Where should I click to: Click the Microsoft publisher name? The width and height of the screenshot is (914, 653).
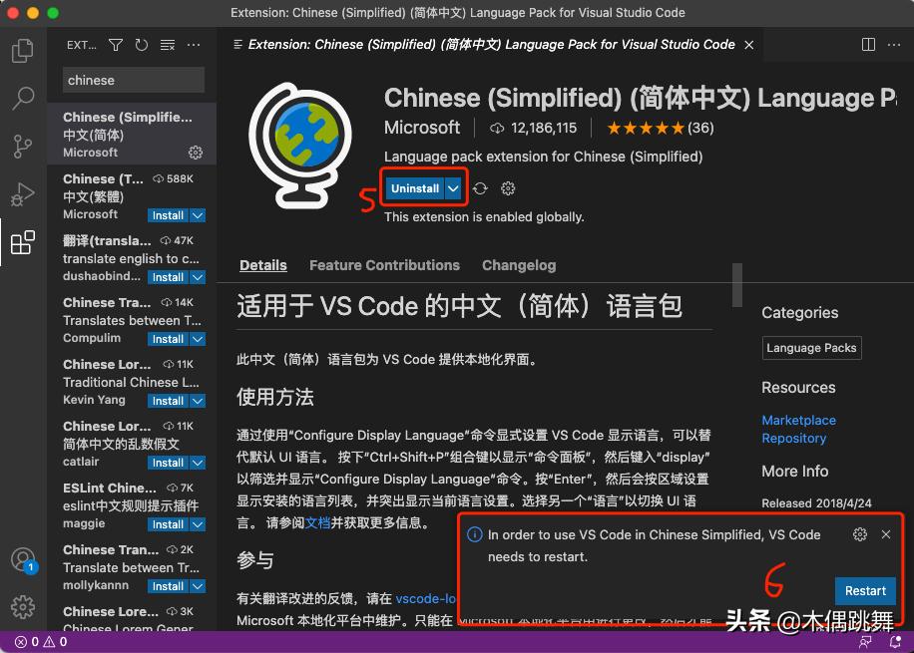422,128
